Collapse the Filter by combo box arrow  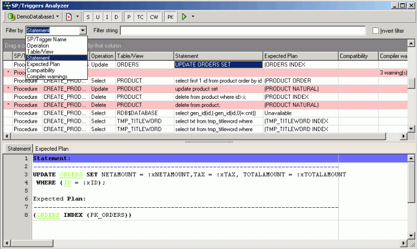(83, 31)
